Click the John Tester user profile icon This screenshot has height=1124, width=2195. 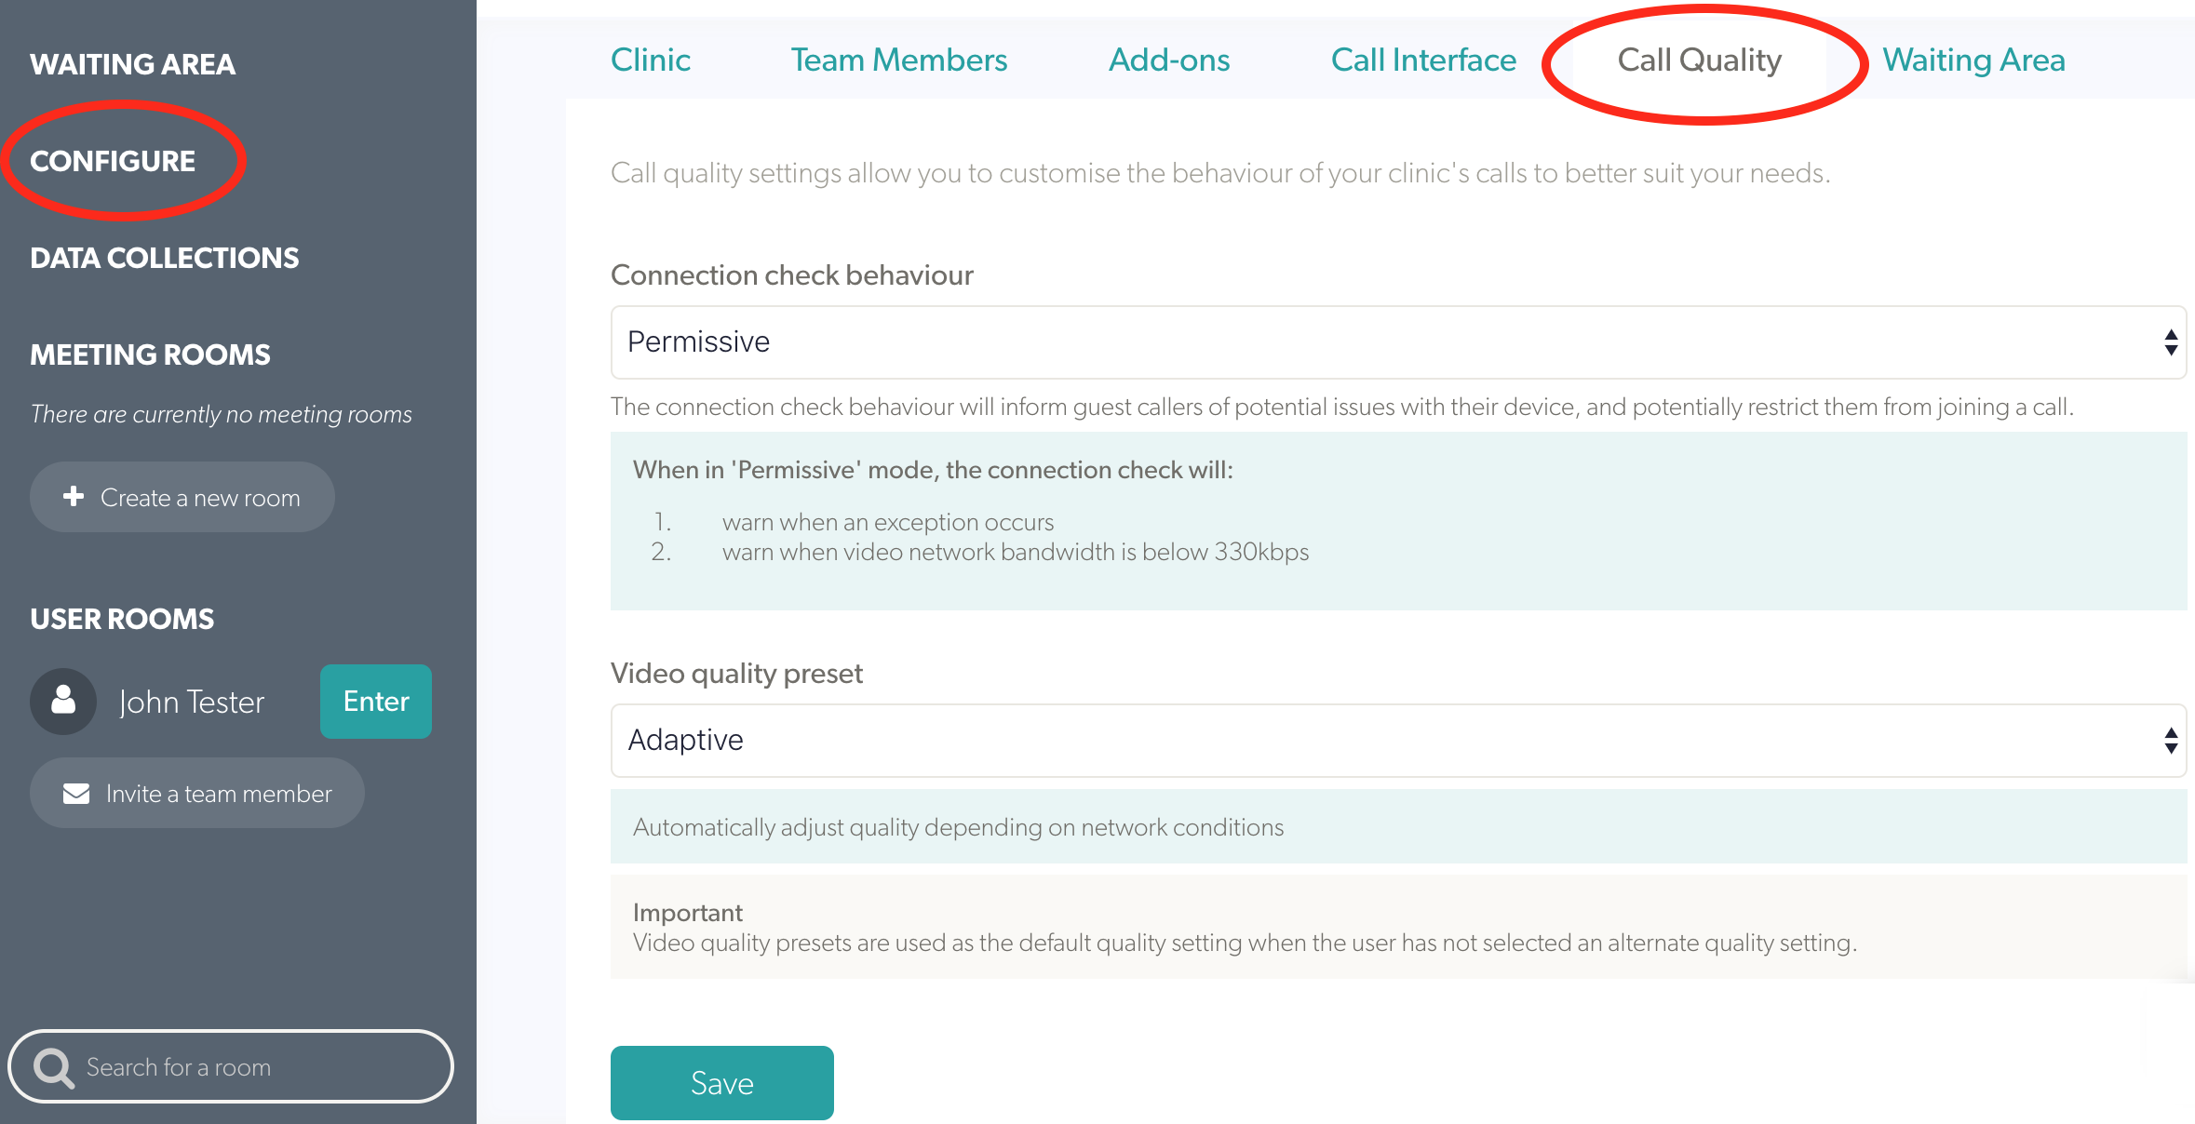(x=64, y=700)
